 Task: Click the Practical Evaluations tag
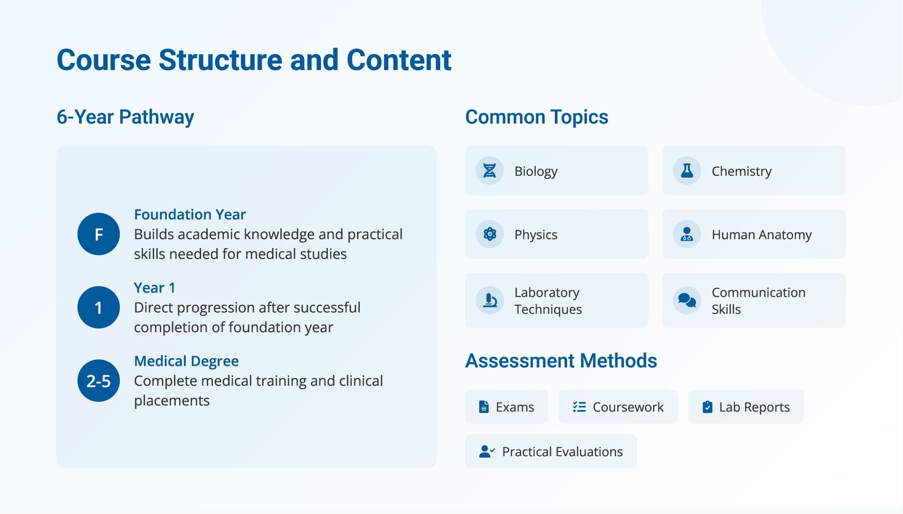[551, 451]
